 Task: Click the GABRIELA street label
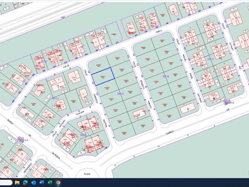(x=95, y=98)
